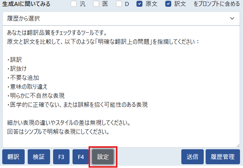Tick the 医 checkbox
This screenshot has height=168, width=243.
coord(96,4)
